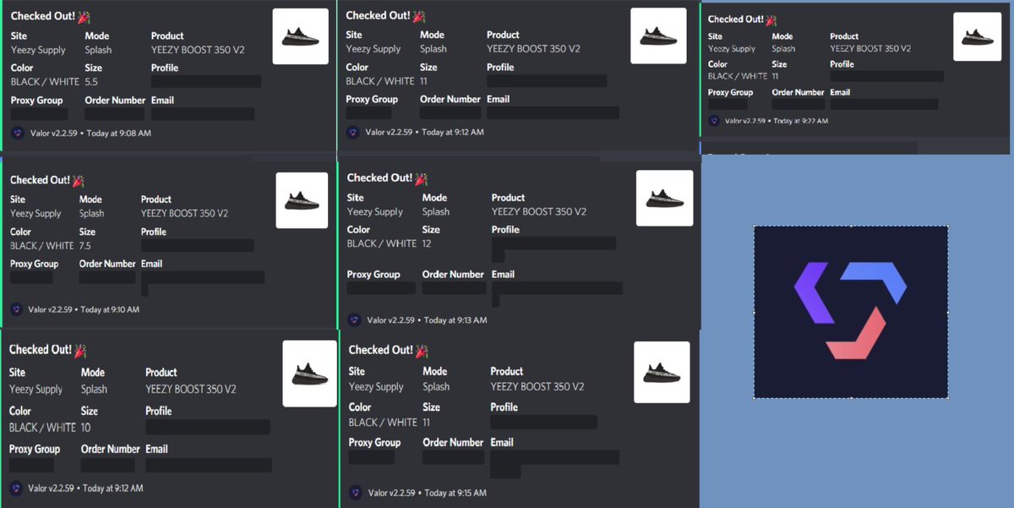Click the size value '5.5'
This screenshot has height=508, width=1014.
point(91,82)
